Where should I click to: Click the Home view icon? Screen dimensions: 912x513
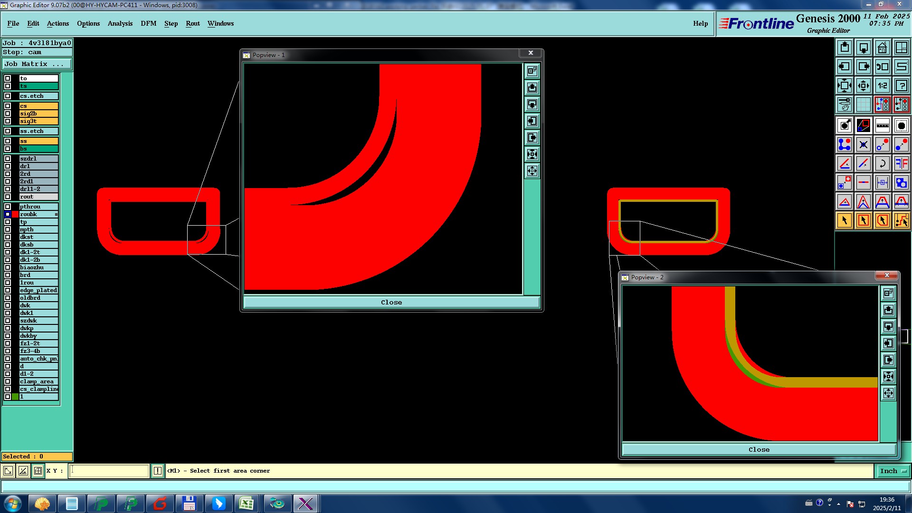882,47
